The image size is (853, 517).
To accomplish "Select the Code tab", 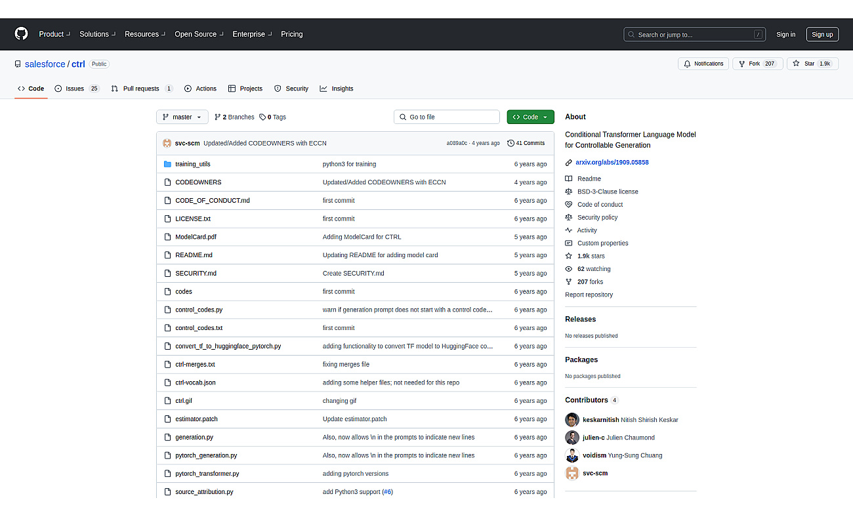I will click(31, 89).
